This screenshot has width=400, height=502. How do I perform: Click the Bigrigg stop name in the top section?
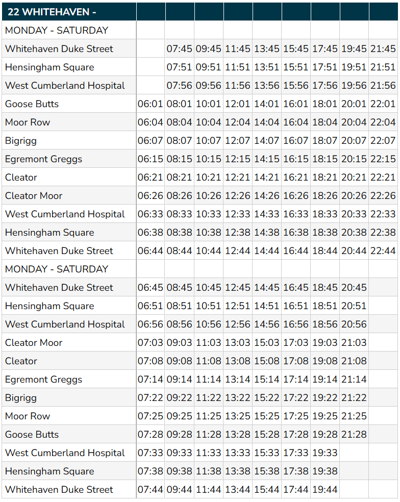click(x=21, y=141)
